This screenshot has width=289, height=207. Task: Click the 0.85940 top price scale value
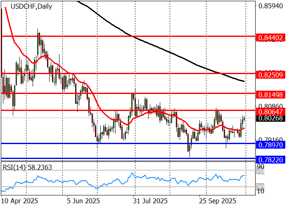tap(270, 6)
